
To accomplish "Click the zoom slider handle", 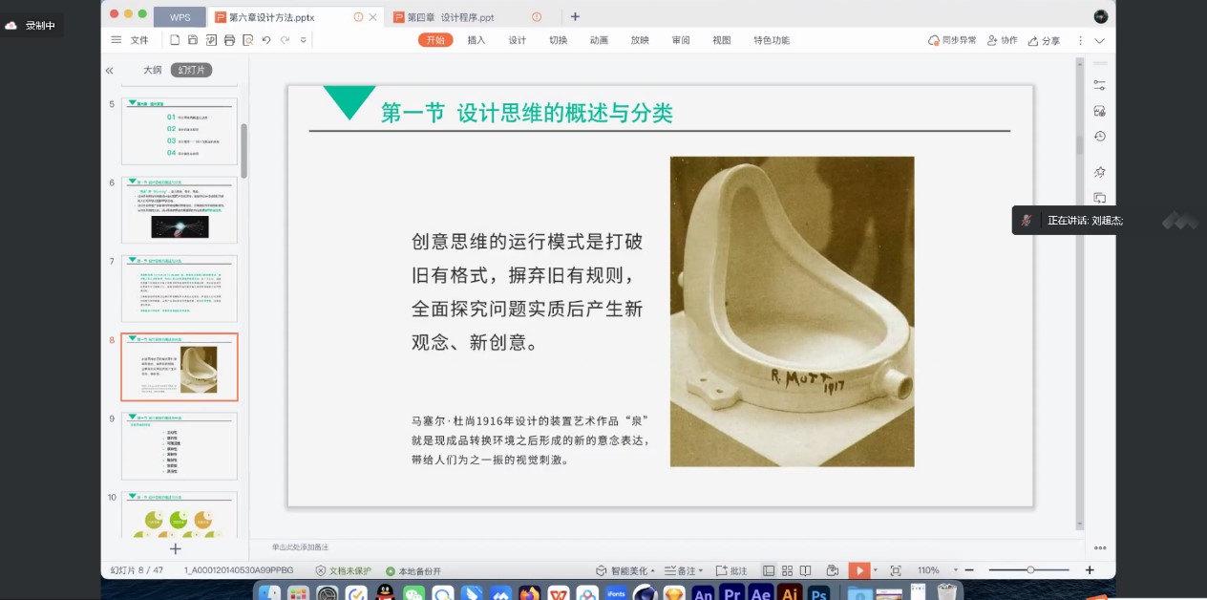I will point(1030,570).
